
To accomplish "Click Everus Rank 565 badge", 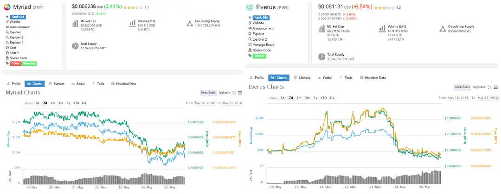I will coord(260,18).
